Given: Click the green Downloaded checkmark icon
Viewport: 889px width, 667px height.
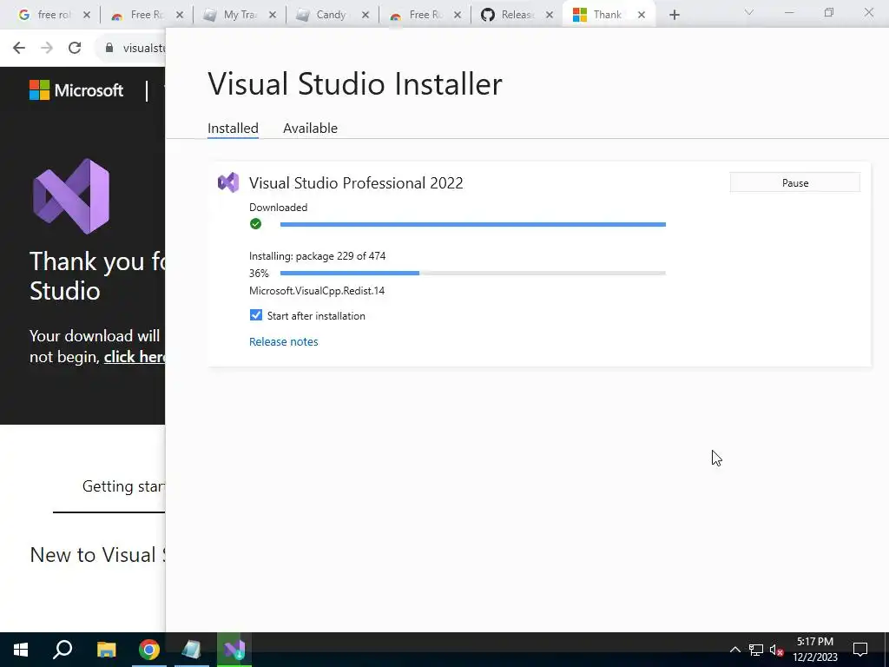Looking at the screenshot, I should point(256,224).
